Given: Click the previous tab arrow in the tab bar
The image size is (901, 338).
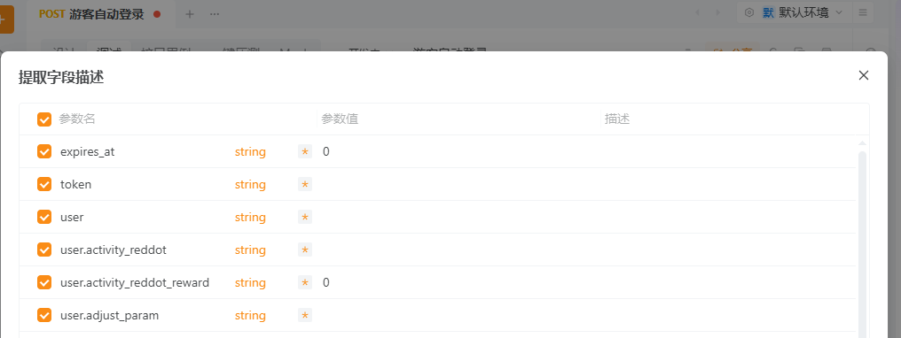Looking at the screenshot, I should [698, 12].
